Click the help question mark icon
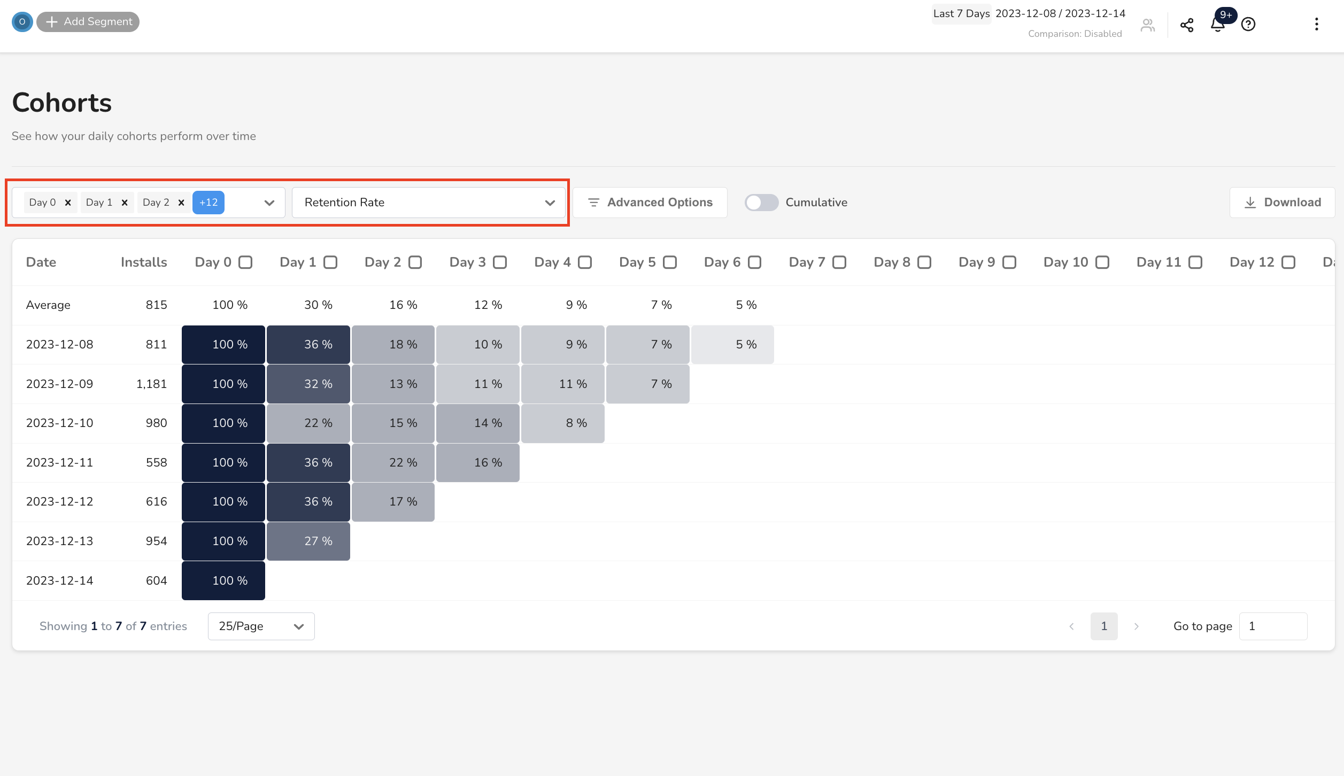Screen dimensions: 1344x776 tap(1248, 24)
